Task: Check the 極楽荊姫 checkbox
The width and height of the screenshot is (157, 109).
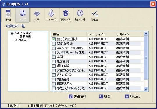Action: coord(54,61)
